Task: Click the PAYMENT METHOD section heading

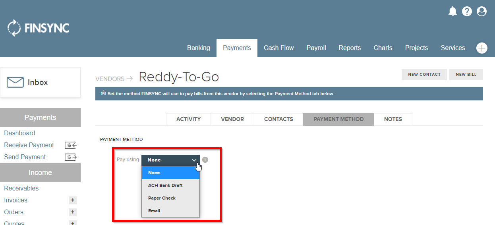Action: (121, 139)
